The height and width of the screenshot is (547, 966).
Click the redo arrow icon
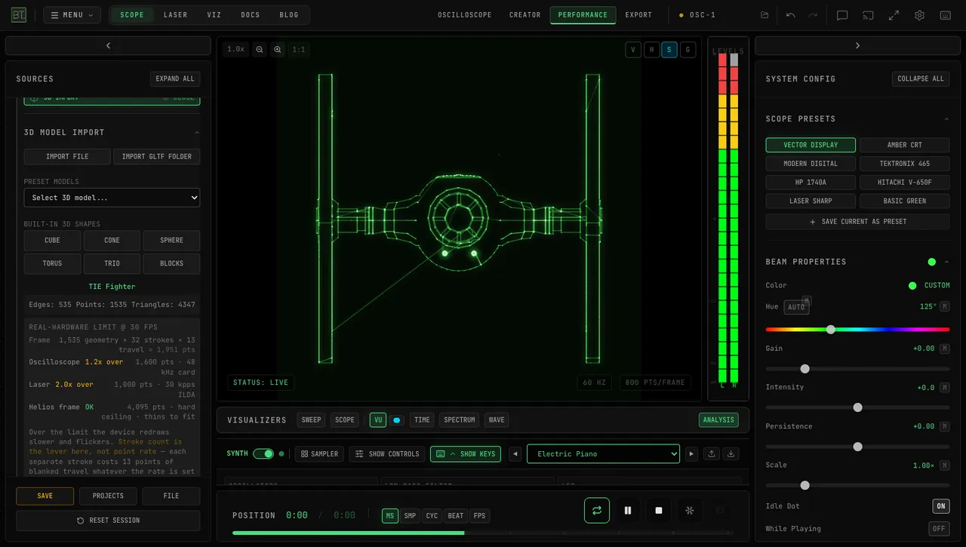point(813,15)
